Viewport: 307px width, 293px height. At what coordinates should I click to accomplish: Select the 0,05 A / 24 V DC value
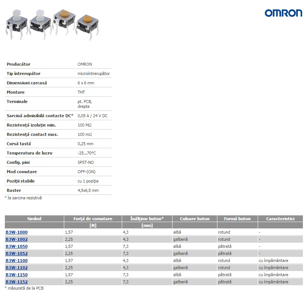(x=93, y=116)
